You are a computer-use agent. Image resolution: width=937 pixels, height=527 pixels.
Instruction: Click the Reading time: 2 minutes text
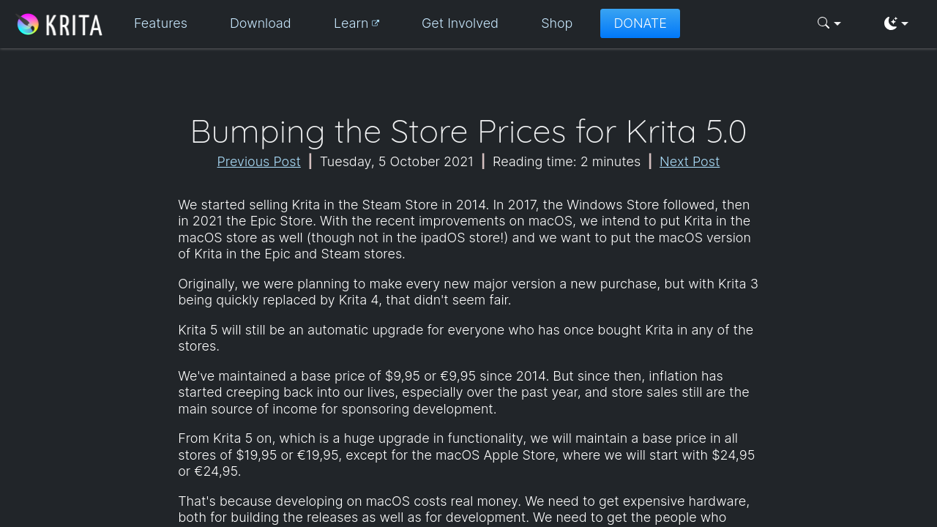point(566,162)
